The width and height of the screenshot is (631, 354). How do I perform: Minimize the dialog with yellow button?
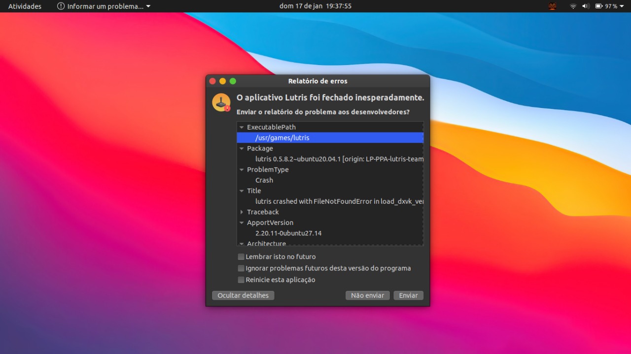[x=223, y=81]
